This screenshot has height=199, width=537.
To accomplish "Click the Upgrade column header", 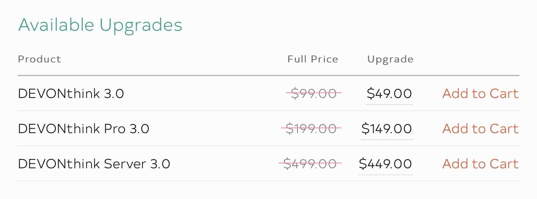I will pos(390,59).
